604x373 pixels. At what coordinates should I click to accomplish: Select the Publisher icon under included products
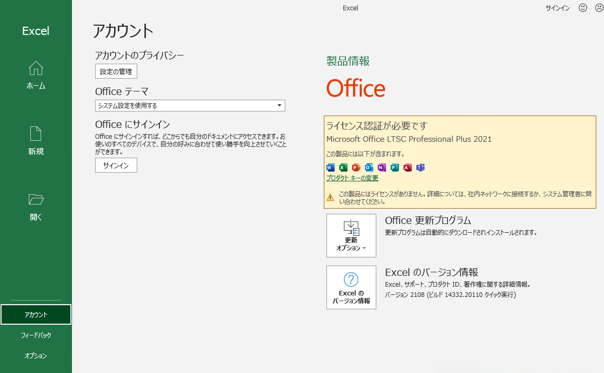pos(395,167)
